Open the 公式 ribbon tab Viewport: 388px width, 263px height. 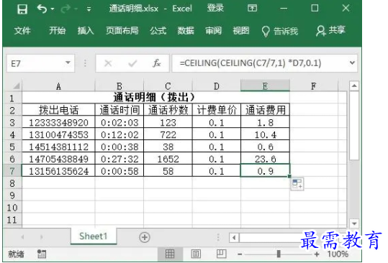tap(158, 31)
